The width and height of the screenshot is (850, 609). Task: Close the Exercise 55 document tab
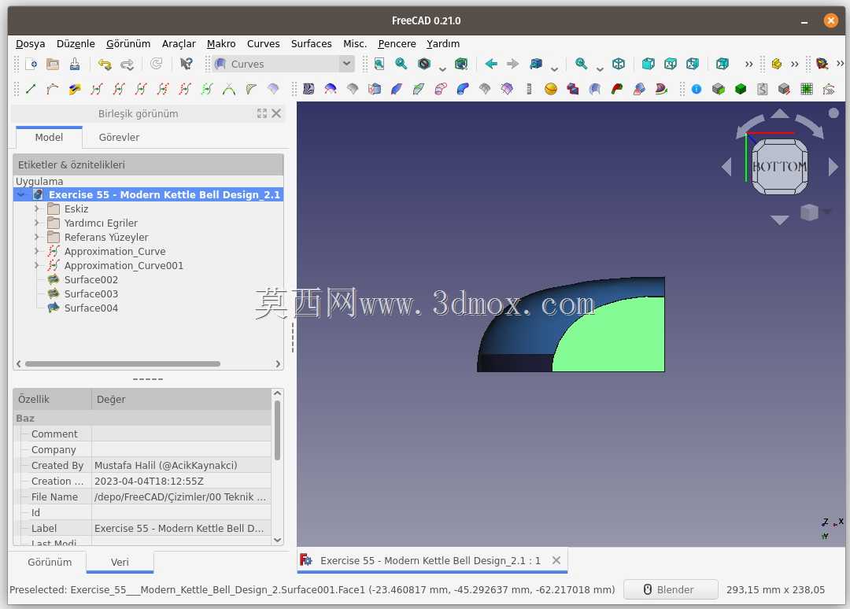click(x=556, y=560)
